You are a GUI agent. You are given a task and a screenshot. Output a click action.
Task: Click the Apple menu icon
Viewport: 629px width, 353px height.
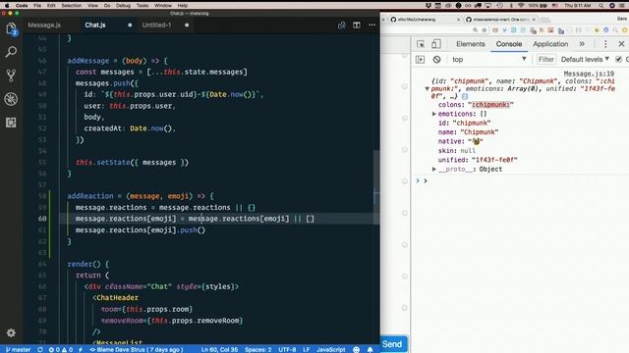[7, 6]
